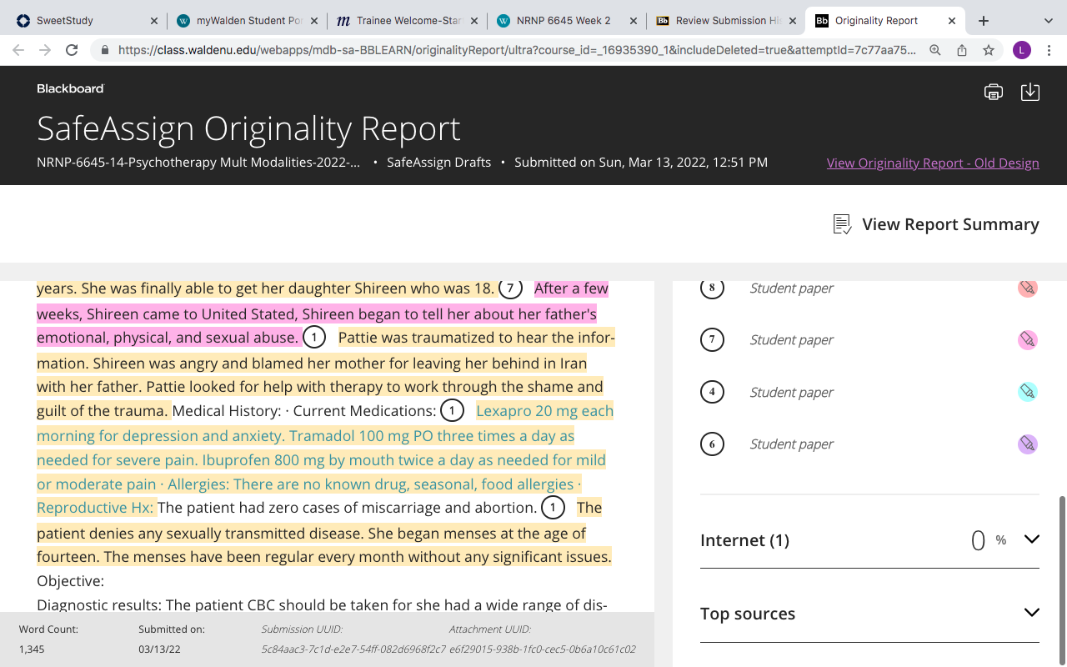Screen dimensions: 1067x667
Task: Click 'Student paper' label for source 7
Action: point(791,340)
